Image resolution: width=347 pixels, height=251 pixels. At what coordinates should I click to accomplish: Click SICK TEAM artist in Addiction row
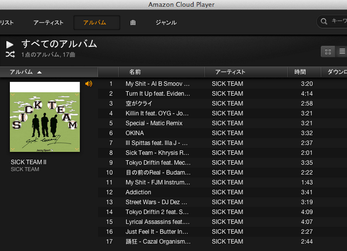coord(227,192)
